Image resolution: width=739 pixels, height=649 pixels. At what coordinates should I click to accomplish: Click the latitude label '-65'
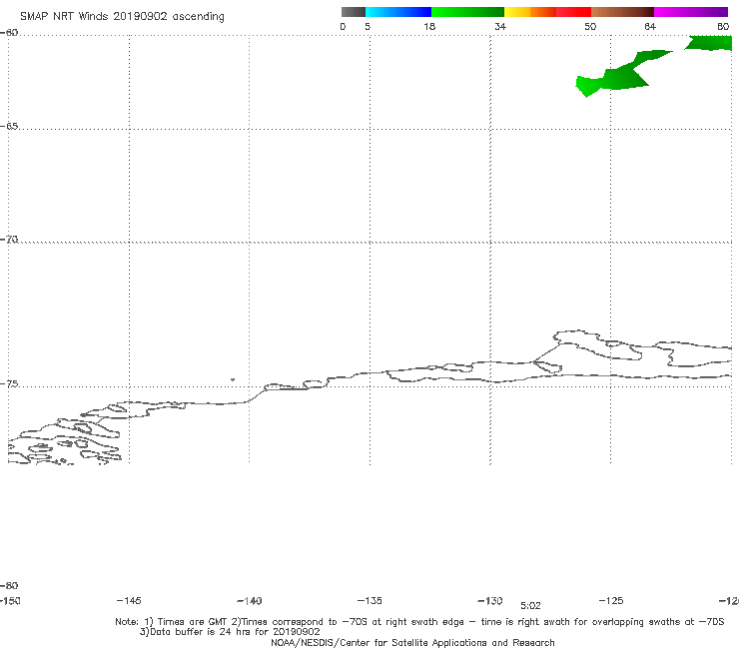click(9, 127)
